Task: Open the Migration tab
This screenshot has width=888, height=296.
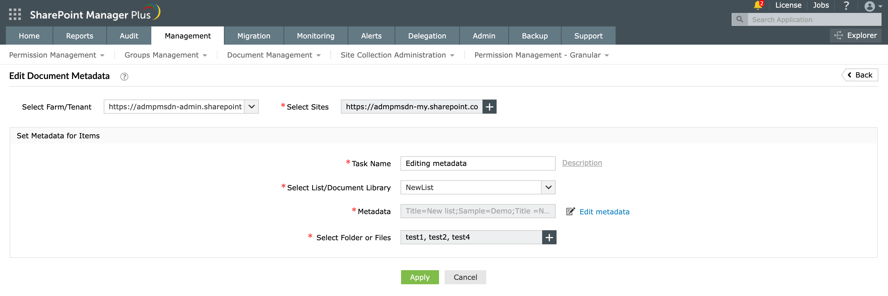Action: pos(254,36)
